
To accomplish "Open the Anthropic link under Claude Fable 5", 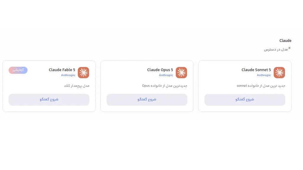I will click(x=68, y=75).
